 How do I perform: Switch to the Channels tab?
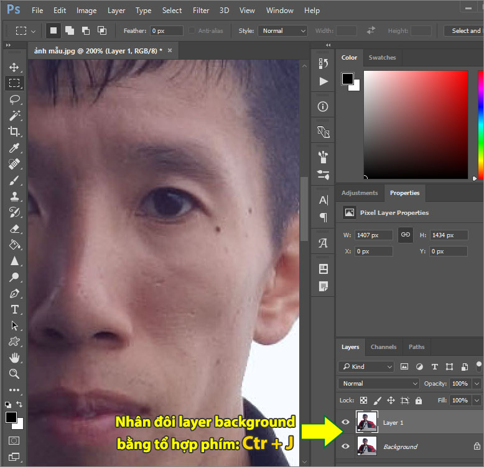coord(384,347)
